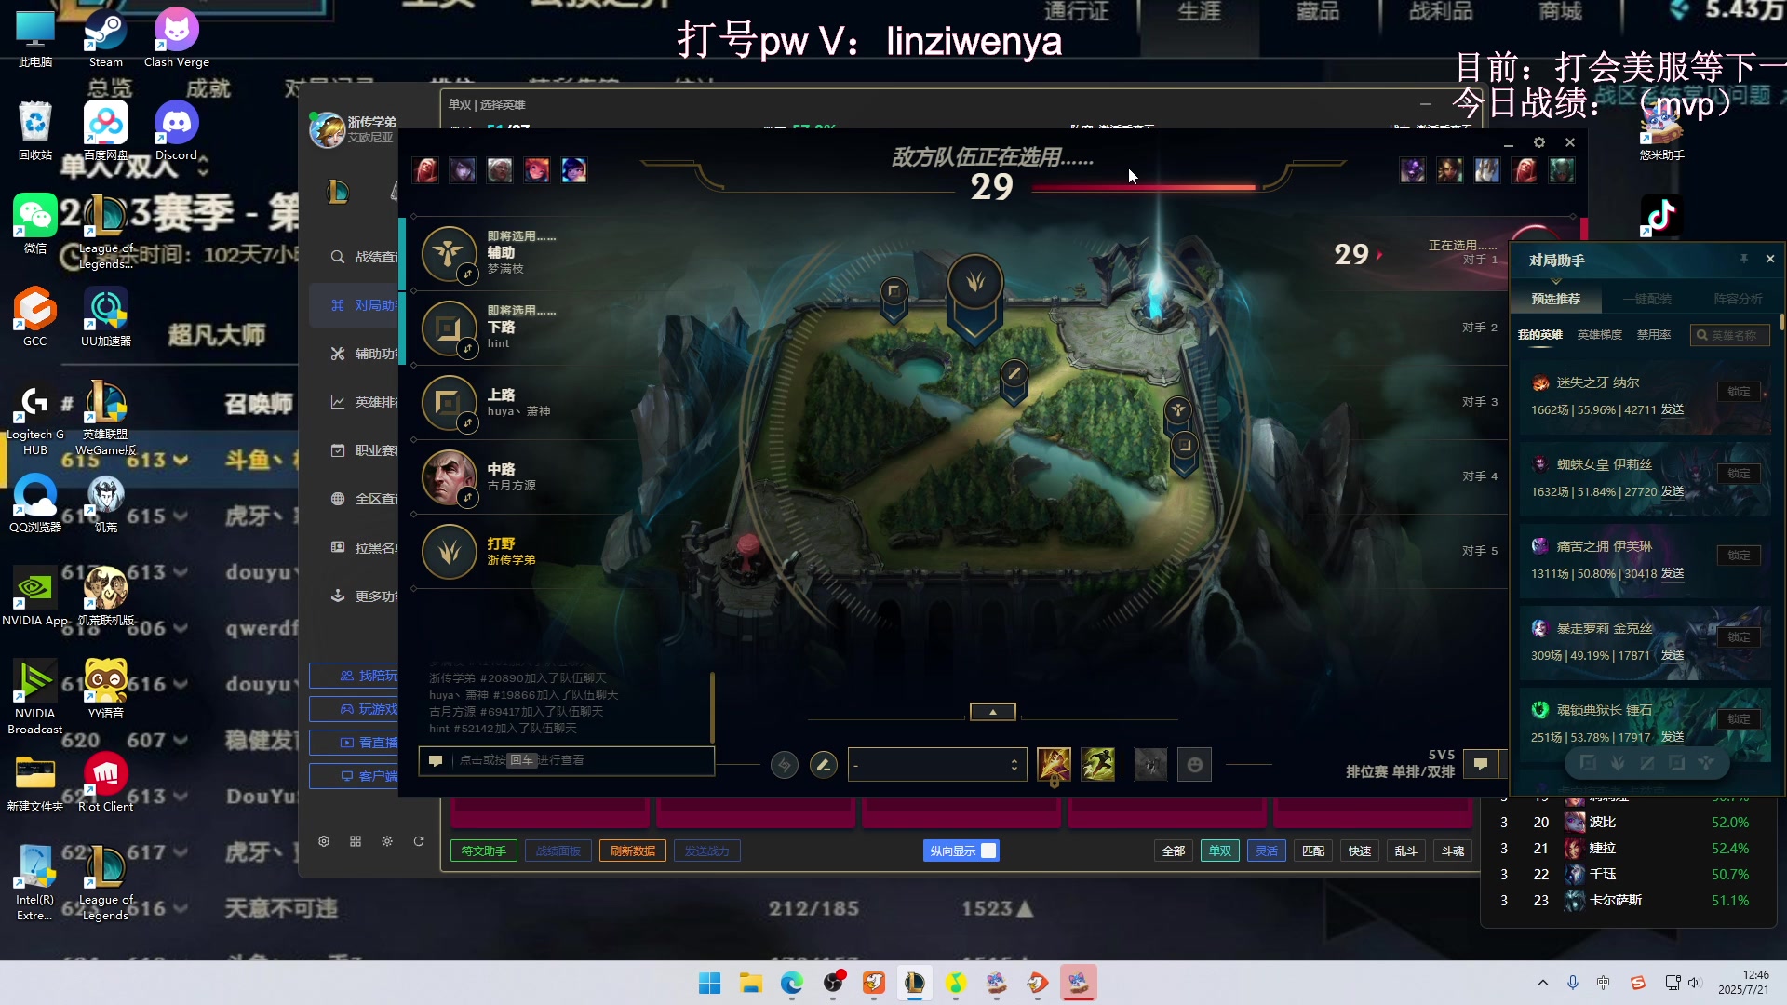Image resolution: width=1787 pixels, height=1005 pixels.
Task: Open League logo icon in helper sidebar
Action: pos(338,192)
